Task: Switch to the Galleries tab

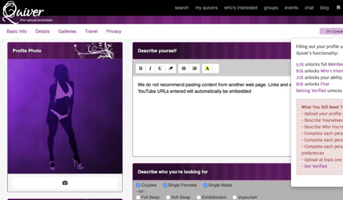Action: click(67, 31)
